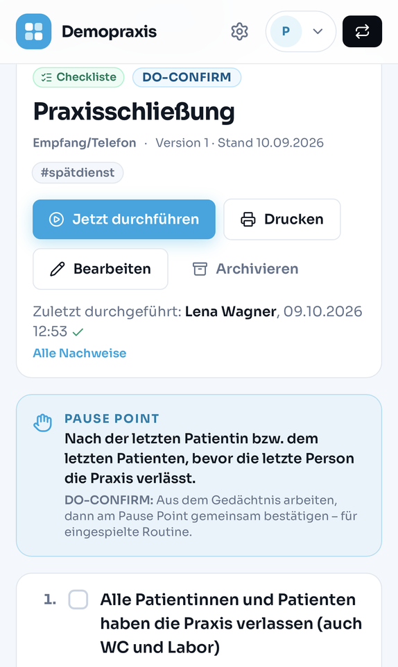Check item 1 Alle Patientinnen checkbox

coord(78,600)
